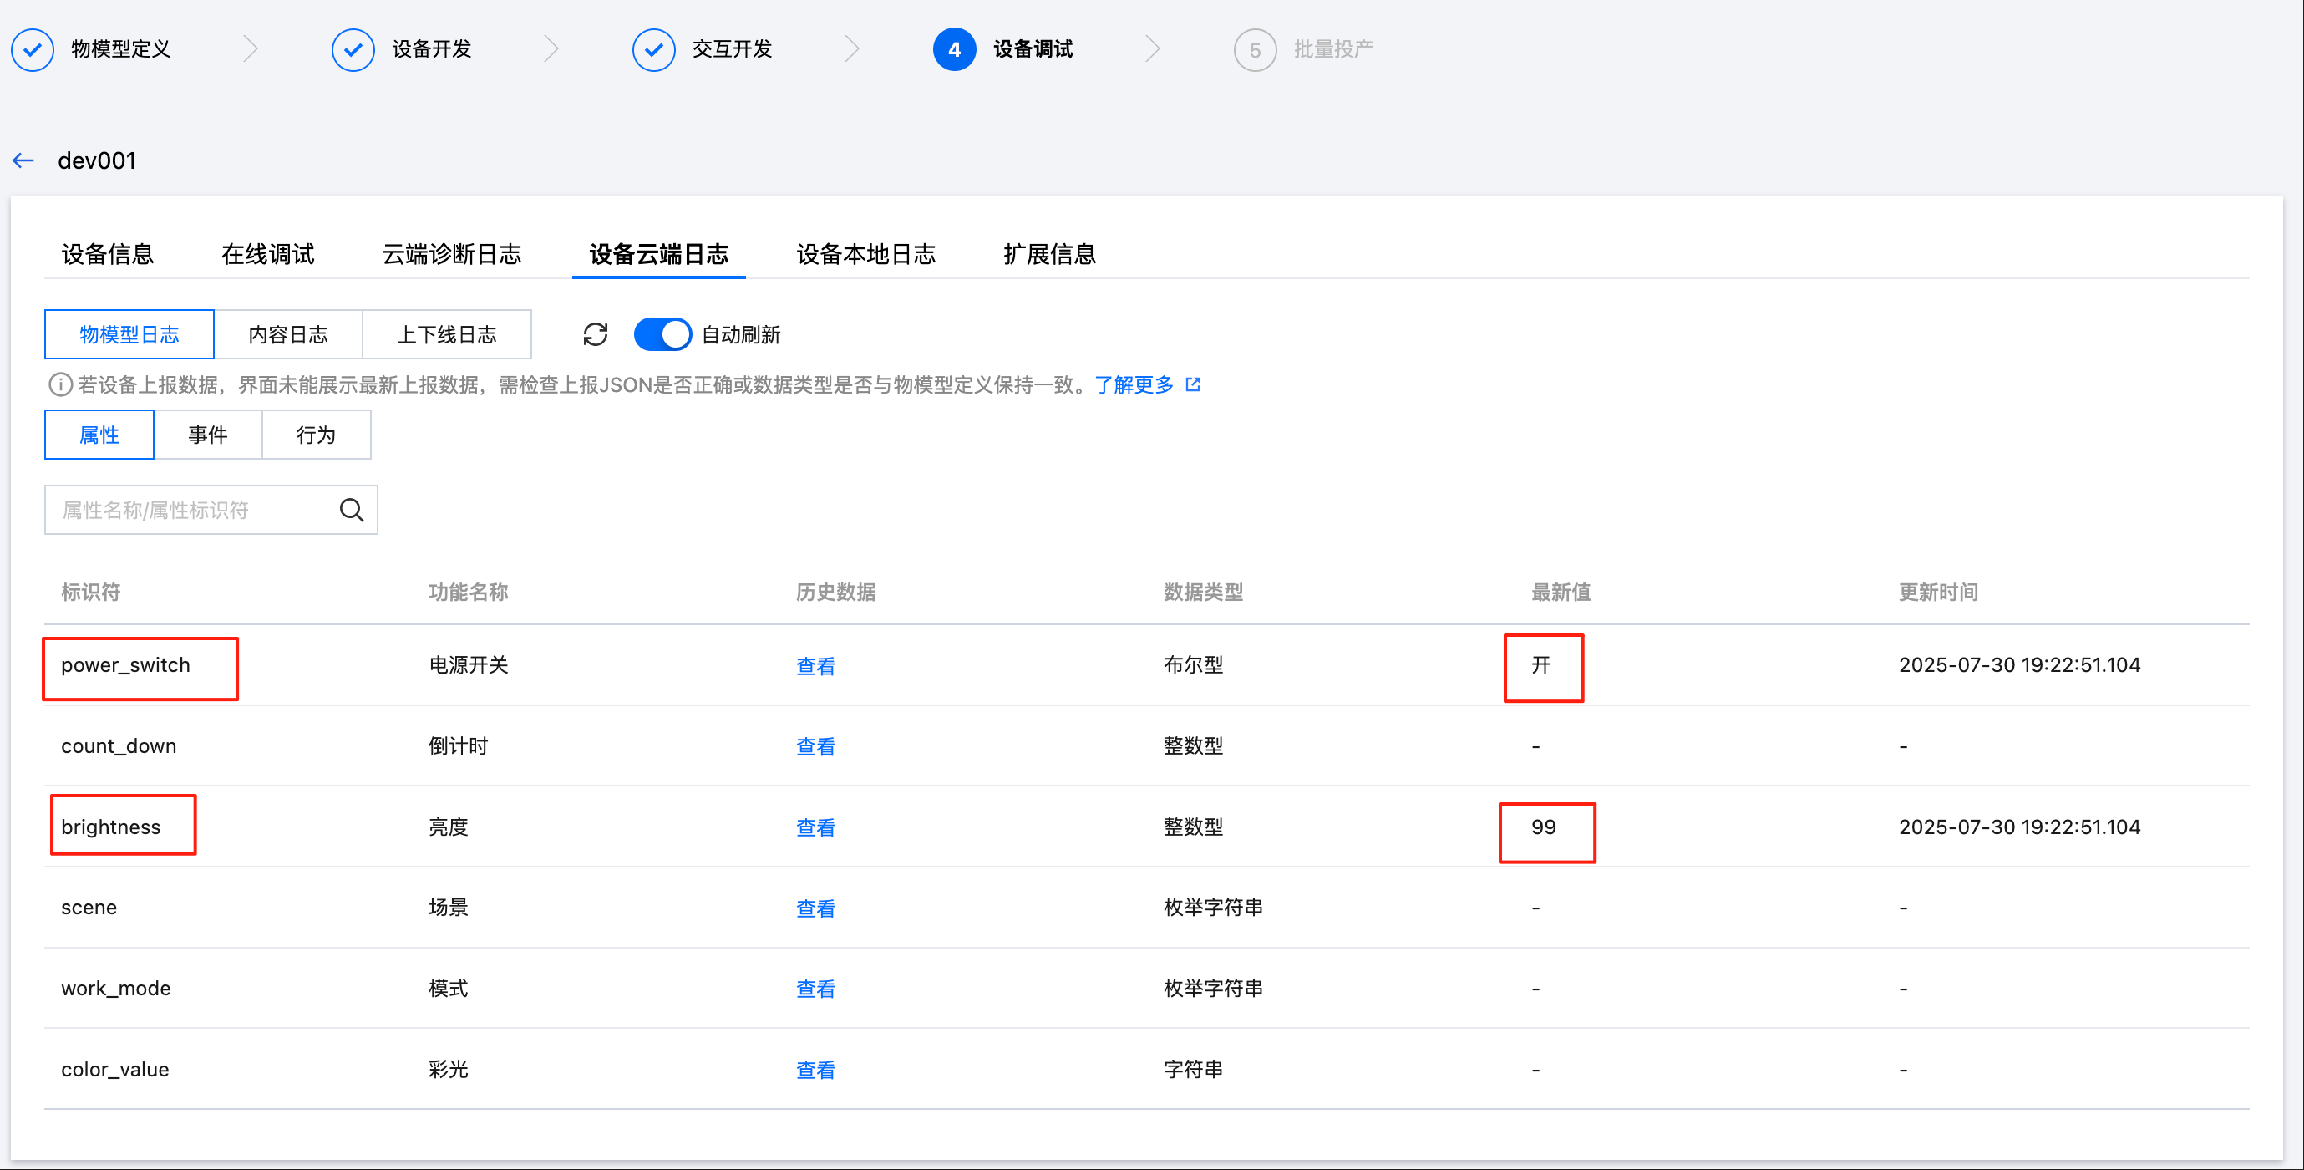Viewport: 2304px width, 1170px height.
Task: Click the 设备开发 step checkmark icon
Action: tap(353, 50)
